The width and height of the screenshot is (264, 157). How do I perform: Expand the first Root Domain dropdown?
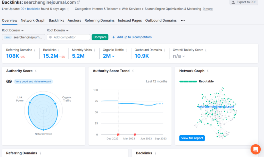click(13, 30)
